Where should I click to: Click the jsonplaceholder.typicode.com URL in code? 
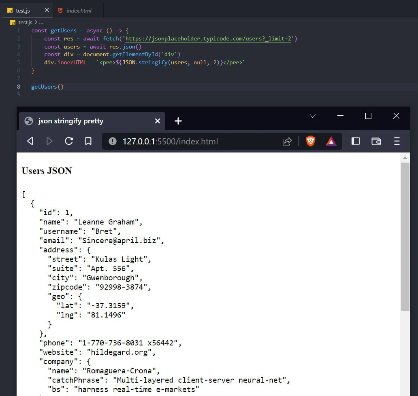click(x=209, y=38)
